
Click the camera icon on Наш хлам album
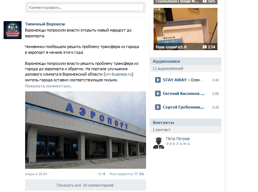tap(205, 47)
